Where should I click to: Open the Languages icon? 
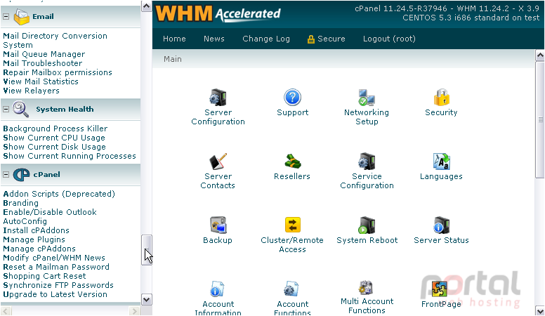pos(442,162)
